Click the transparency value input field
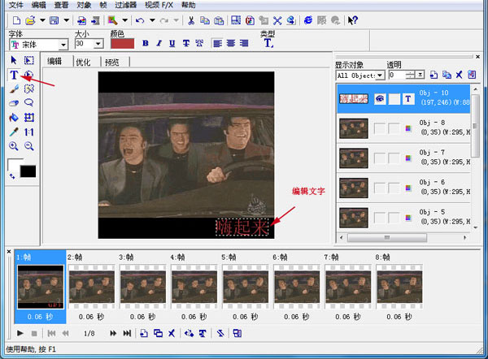 pyautogui.click(x=397, y=75)
